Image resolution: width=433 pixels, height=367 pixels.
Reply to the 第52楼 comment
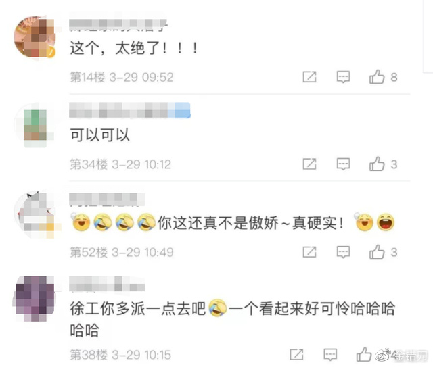343,252
